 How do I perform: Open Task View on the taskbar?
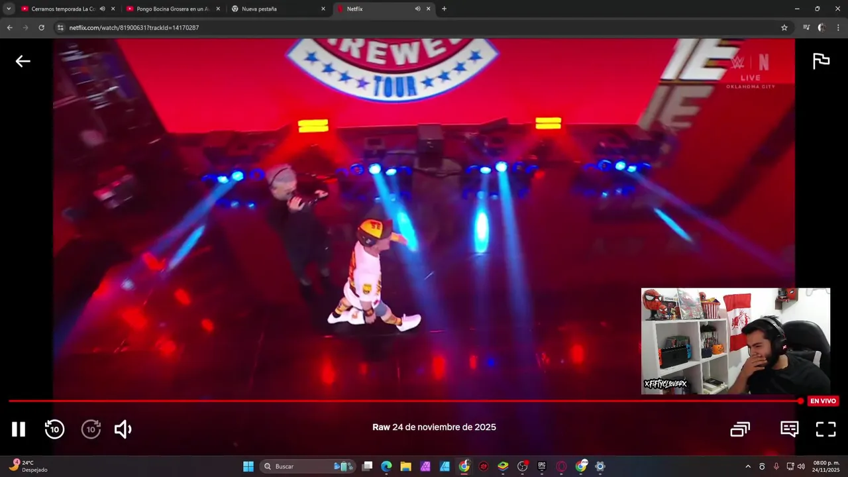coord(368,466)
